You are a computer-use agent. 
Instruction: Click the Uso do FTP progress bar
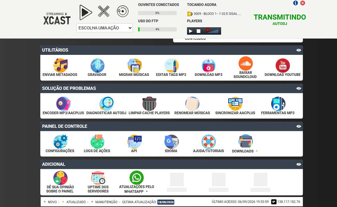tap(157, 29)
